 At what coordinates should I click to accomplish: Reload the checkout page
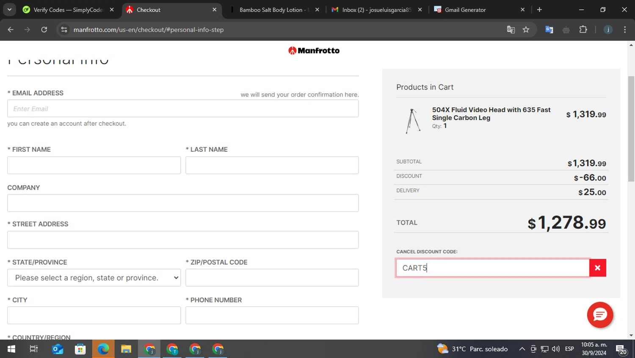tap(44, 30)
